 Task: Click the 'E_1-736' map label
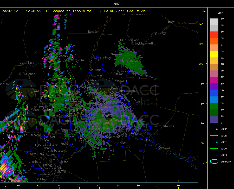coord(161,34)
